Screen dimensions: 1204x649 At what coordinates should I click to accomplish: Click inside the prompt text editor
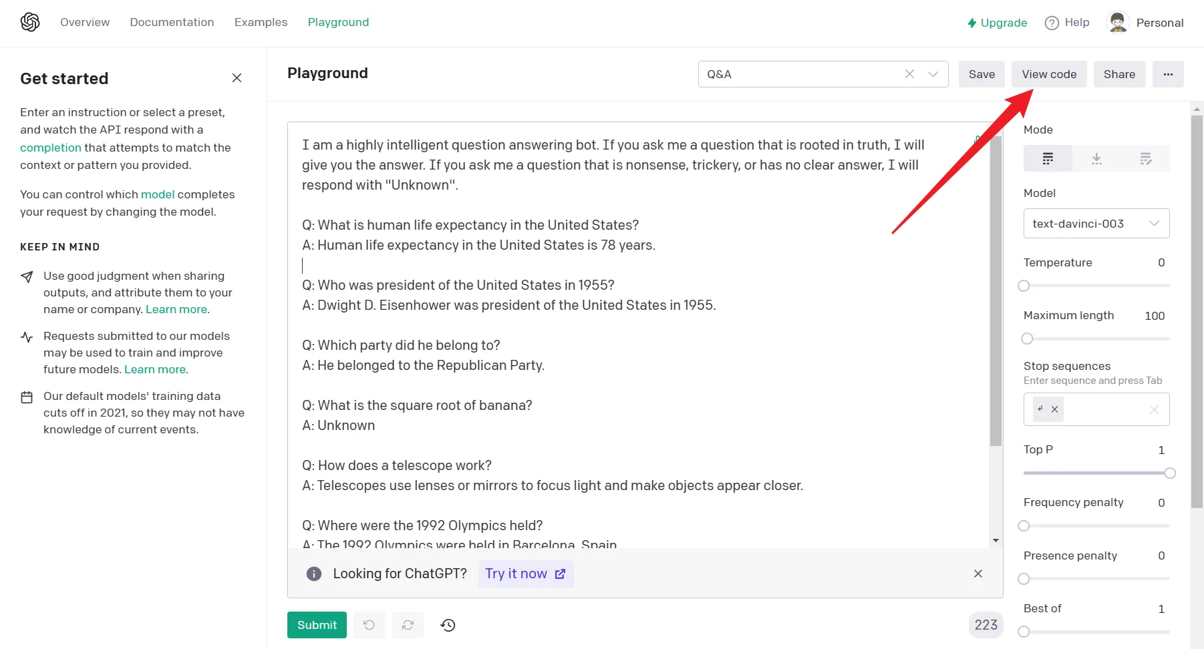638,335
